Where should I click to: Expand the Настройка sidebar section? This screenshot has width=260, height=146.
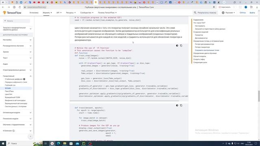[17, 40]
